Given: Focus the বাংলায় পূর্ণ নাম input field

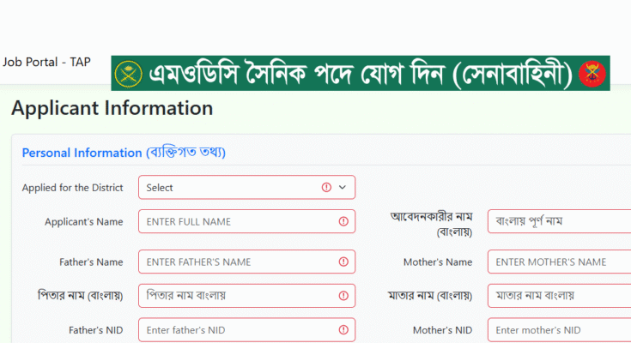Looking at the screenshot, I should [x=560, y=221].
